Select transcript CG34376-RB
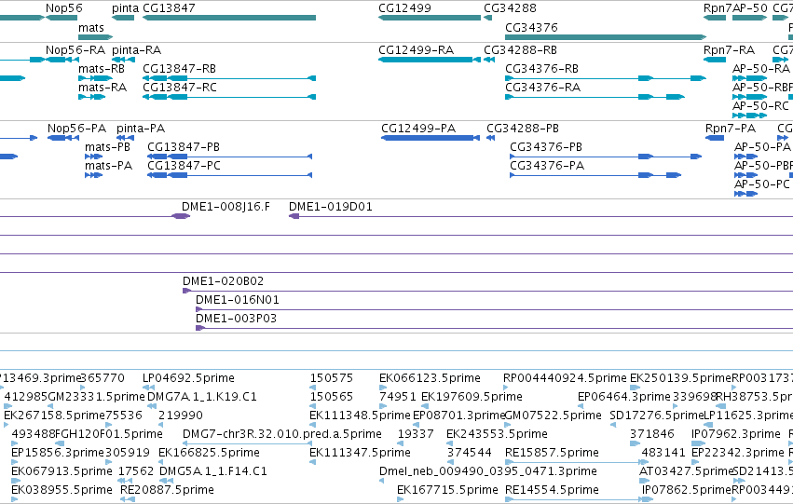The width and height of the screenshot is (793, 504). point(541,69)
